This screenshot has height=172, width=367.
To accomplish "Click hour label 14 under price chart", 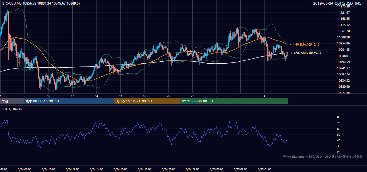I will tap(96, 96).
